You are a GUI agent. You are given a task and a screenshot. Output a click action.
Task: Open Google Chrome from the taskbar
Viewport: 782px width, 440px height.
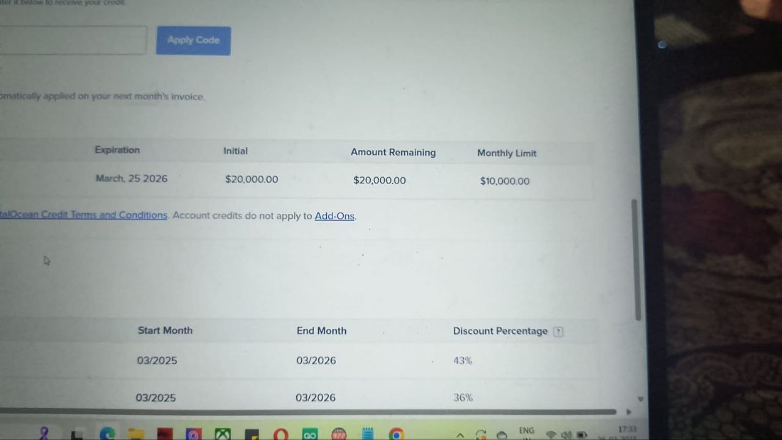(x=396, y=435)
